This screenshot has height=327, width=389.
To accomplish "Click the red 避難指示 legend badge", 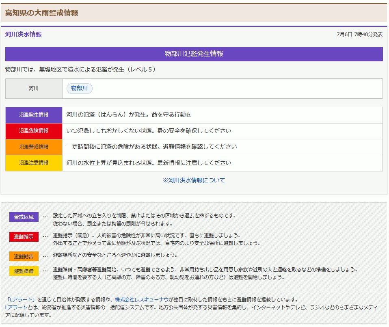I will click(24, 237).
